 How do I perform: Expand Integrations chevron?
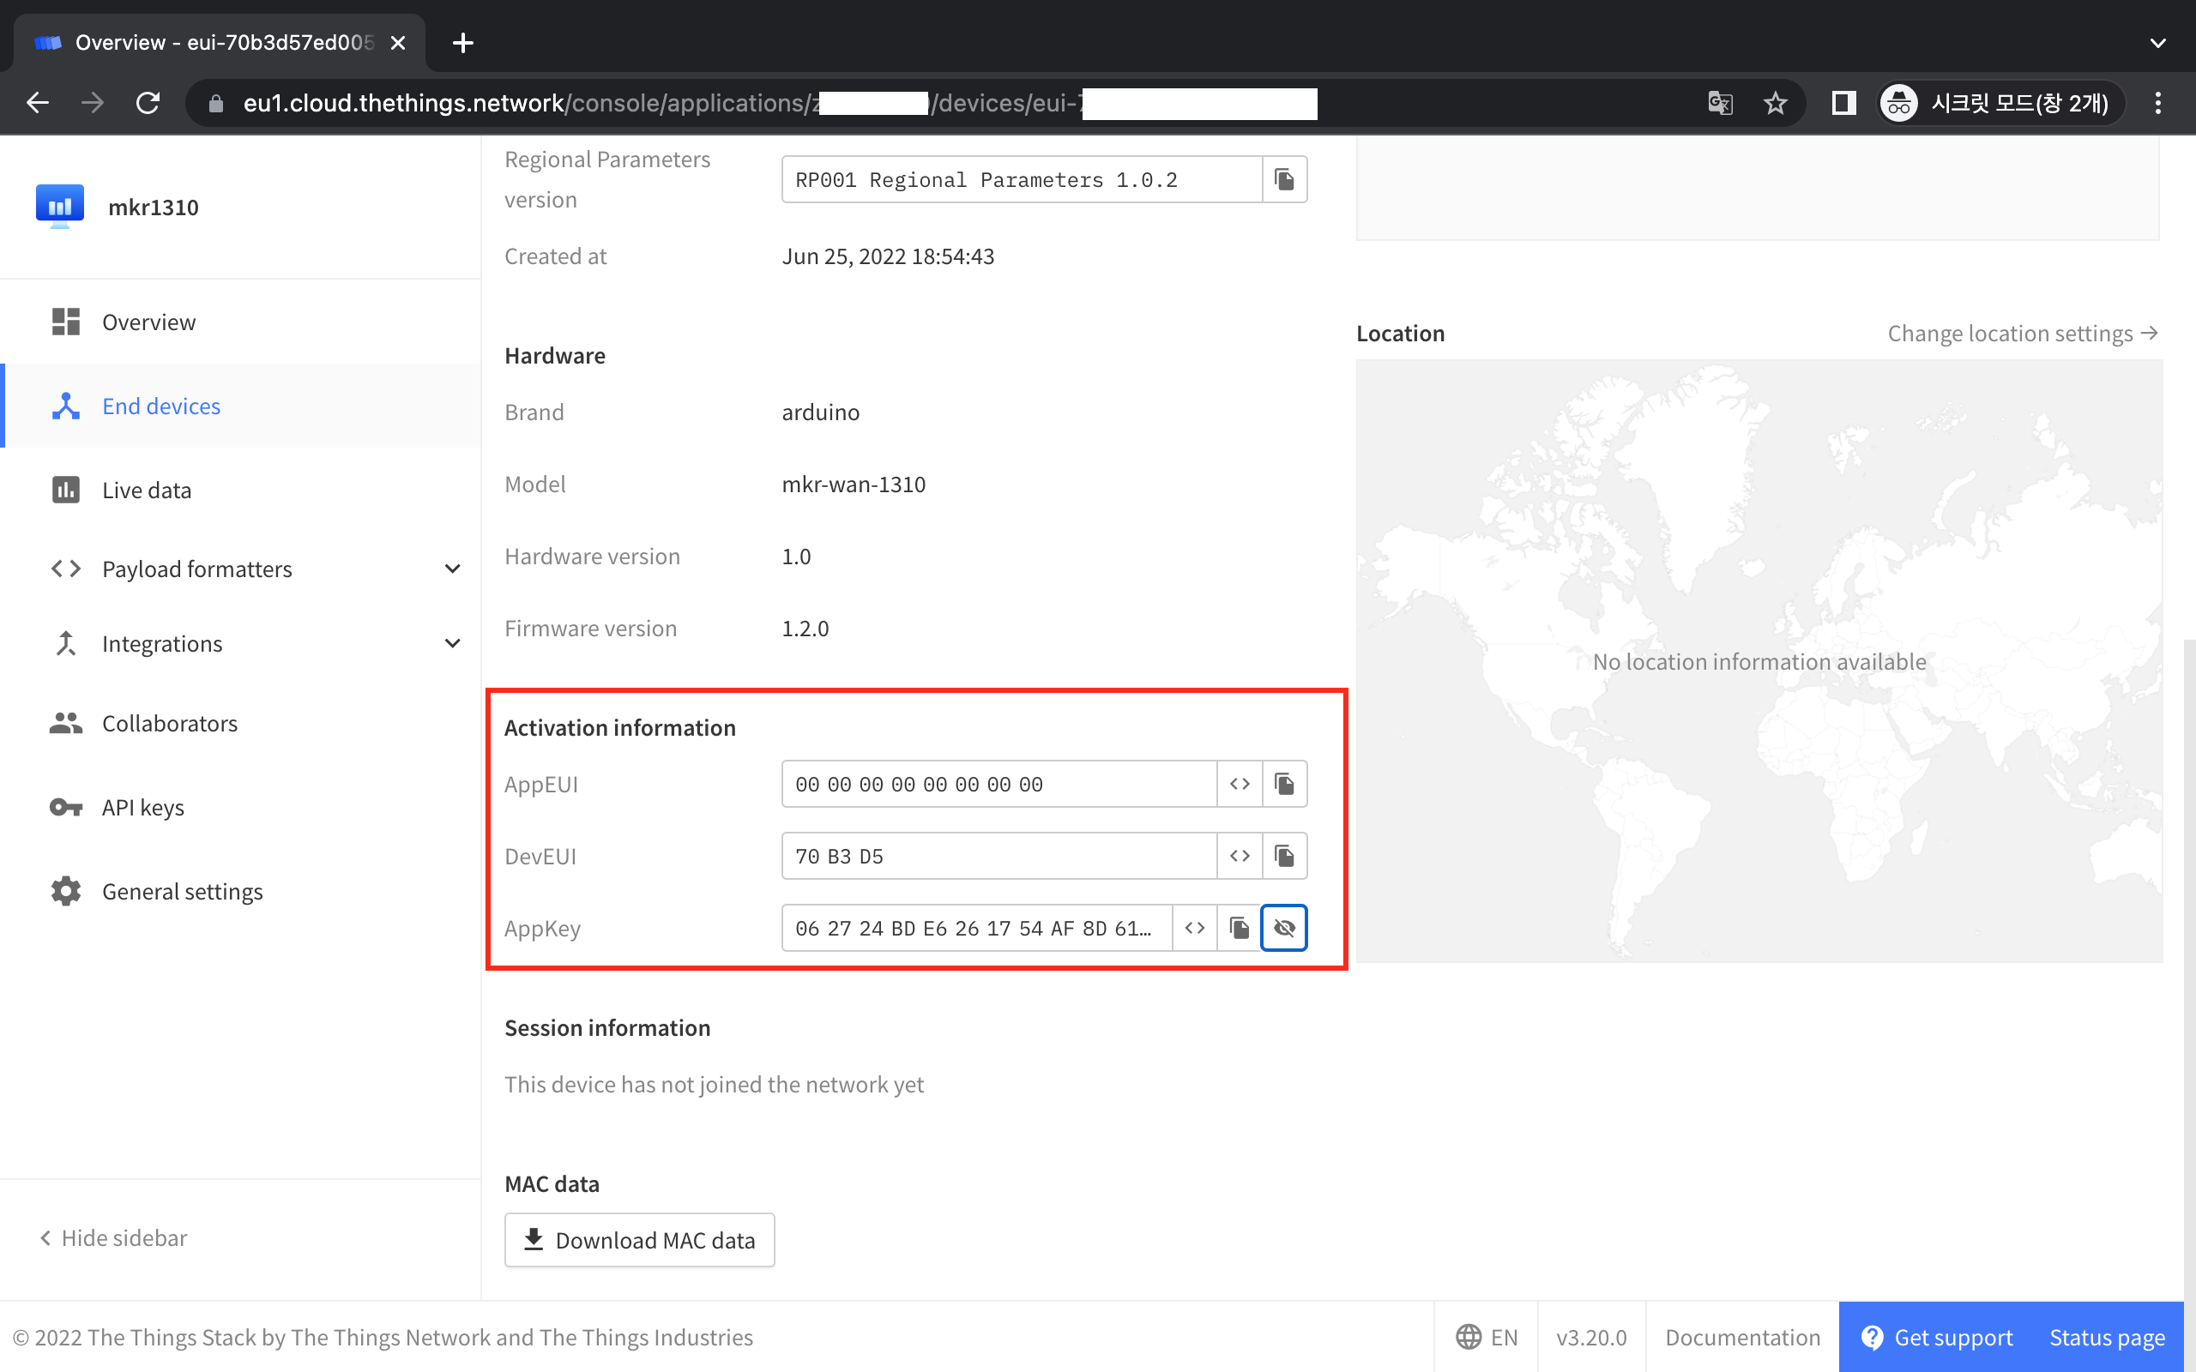click(452, 643)
